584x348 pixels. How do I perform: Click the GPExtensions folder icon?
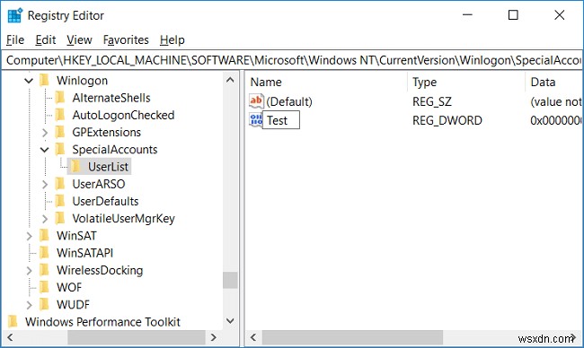click(60, 132)
